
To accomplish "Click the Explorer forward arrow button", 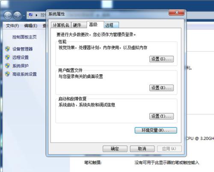I will [18, 15].
